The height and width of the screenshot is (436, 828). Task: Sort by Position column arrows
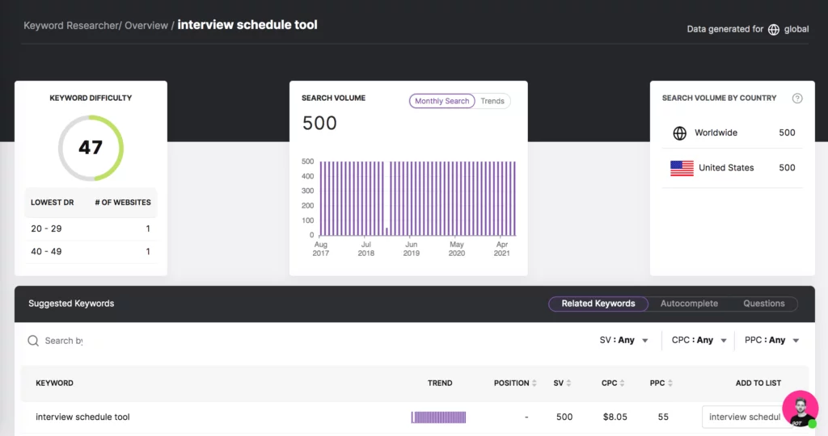coord(534,384)
